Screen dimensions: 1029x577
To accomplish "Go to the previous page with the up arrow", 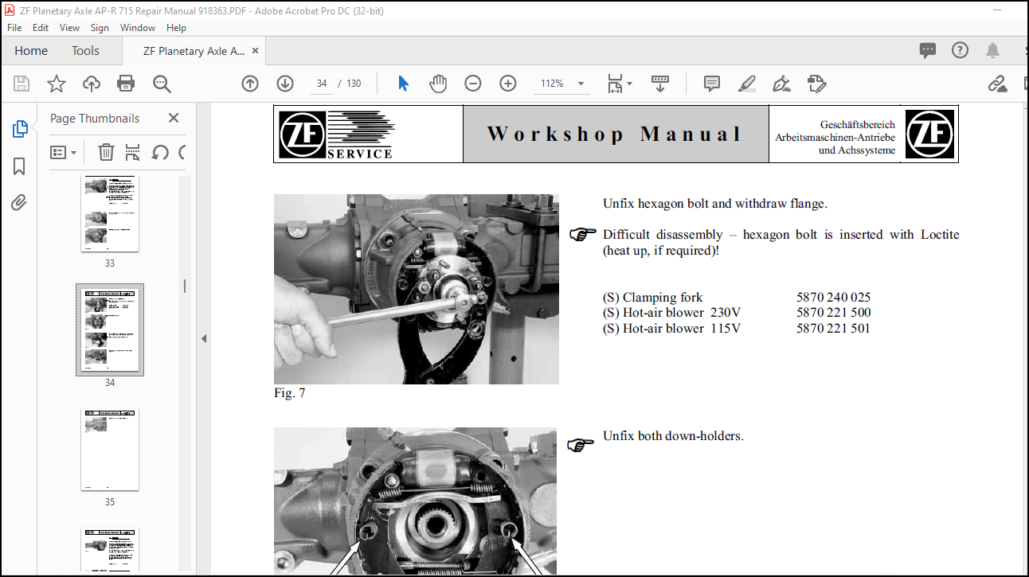I will coord(250,84).
